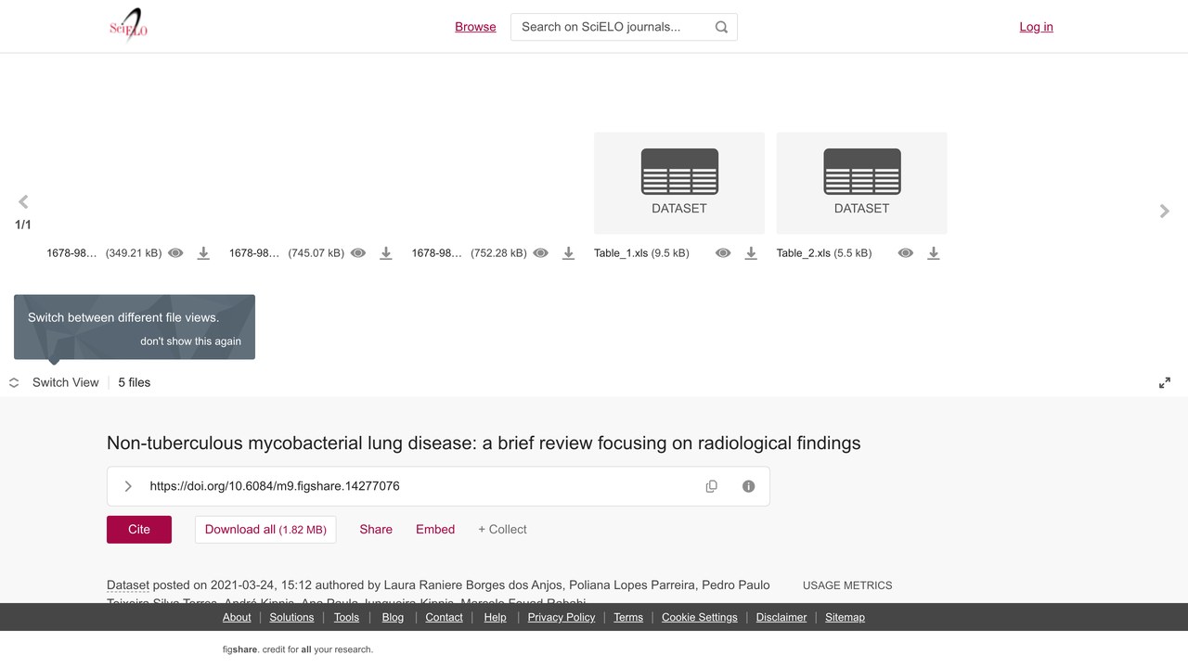Toggle Switch View for files
Image resolution: width=1188 pixels, height=668 pixels.
pos(54,382)
